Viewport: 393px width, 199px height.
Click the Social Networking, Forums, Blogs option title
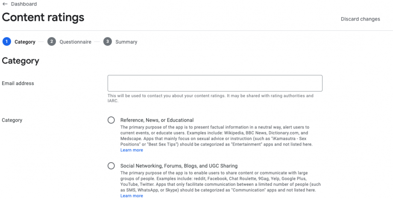tap(179, 166)
